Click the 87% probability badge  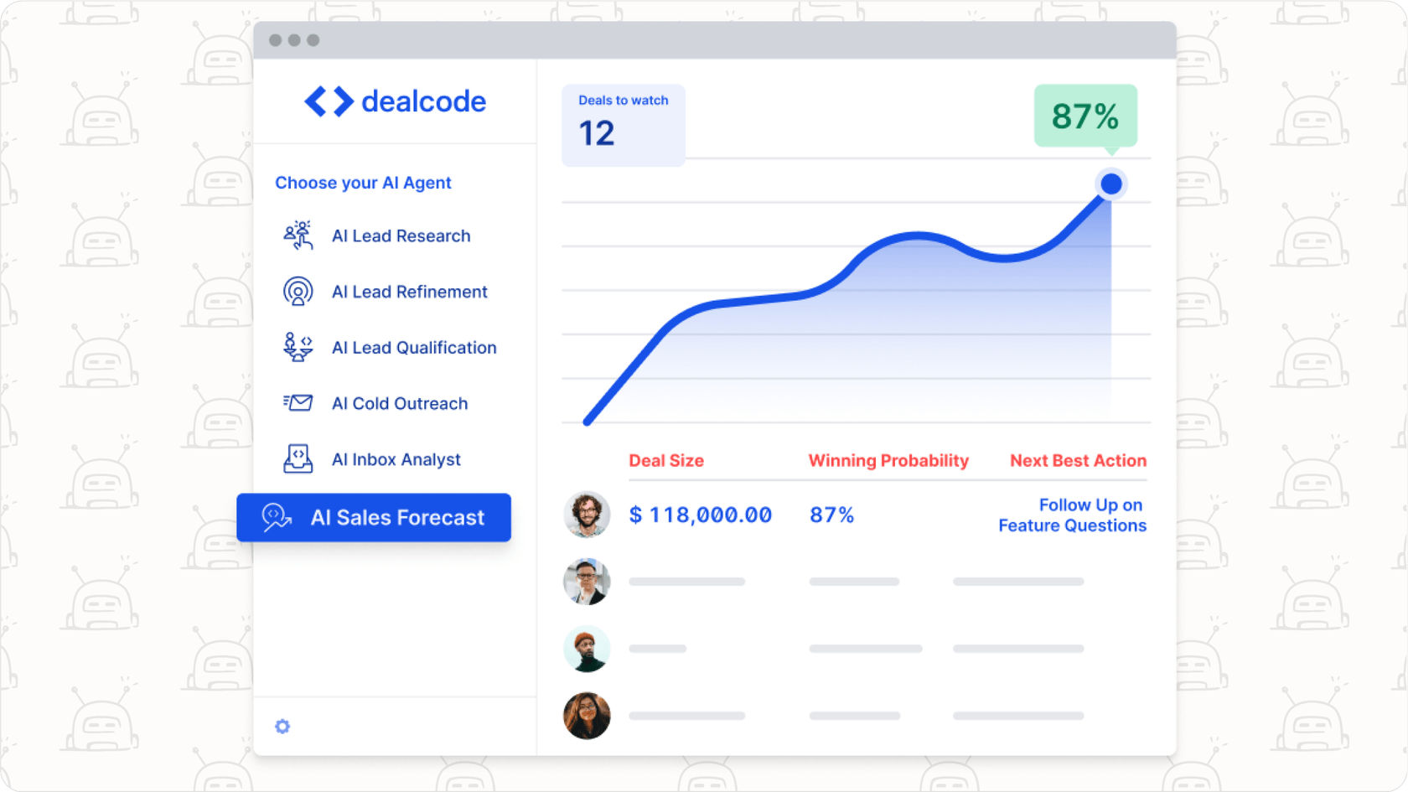[1085, 116]
